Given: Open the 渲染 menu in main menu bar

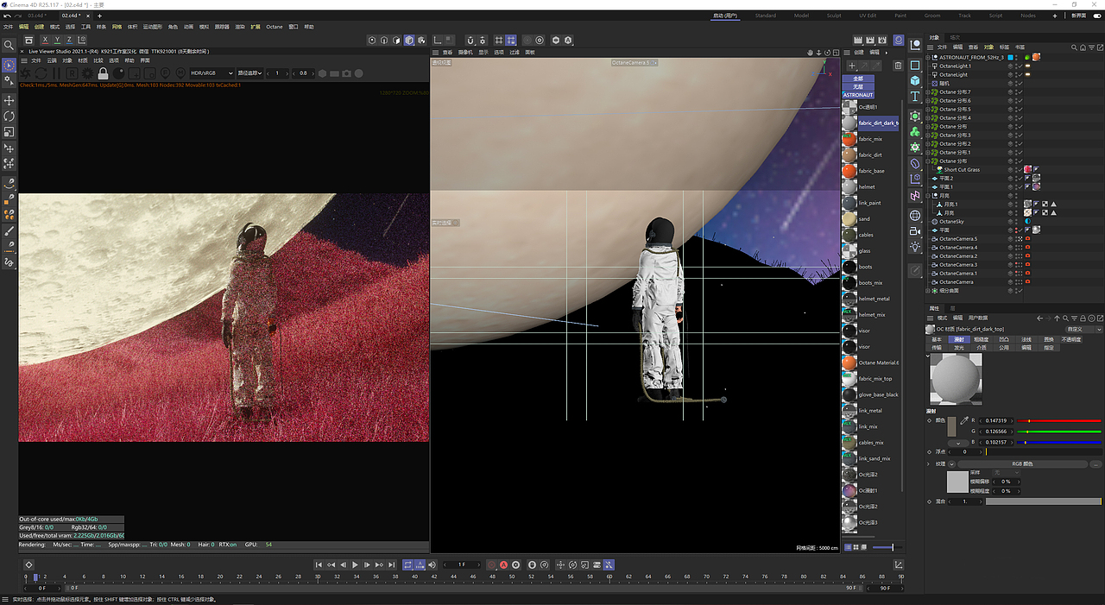Looking at the screenshot, I should pyautogui.click(x=240, y=27).
